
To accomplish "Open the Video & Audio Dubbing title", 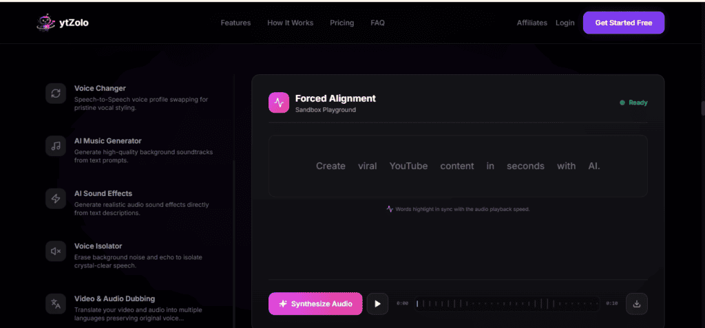I will 115,298.
